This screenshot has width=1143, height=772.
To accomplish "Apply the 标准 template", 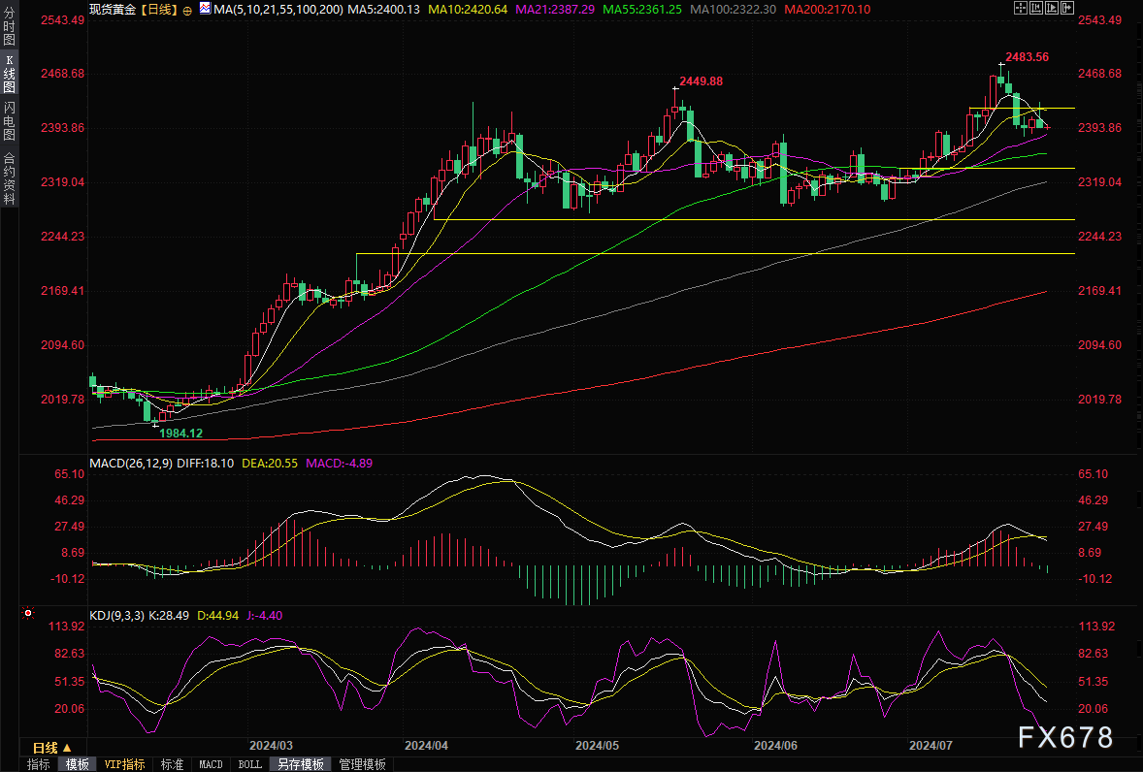I will click(x=172, y=764).
